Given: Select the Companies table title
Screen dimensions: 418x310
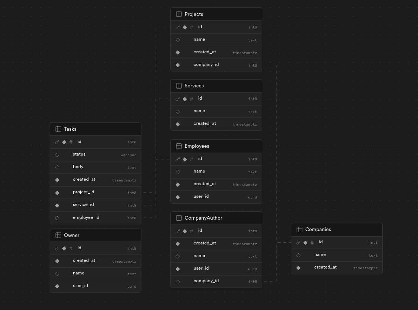Looking at the screenshot, I should 318,229.
